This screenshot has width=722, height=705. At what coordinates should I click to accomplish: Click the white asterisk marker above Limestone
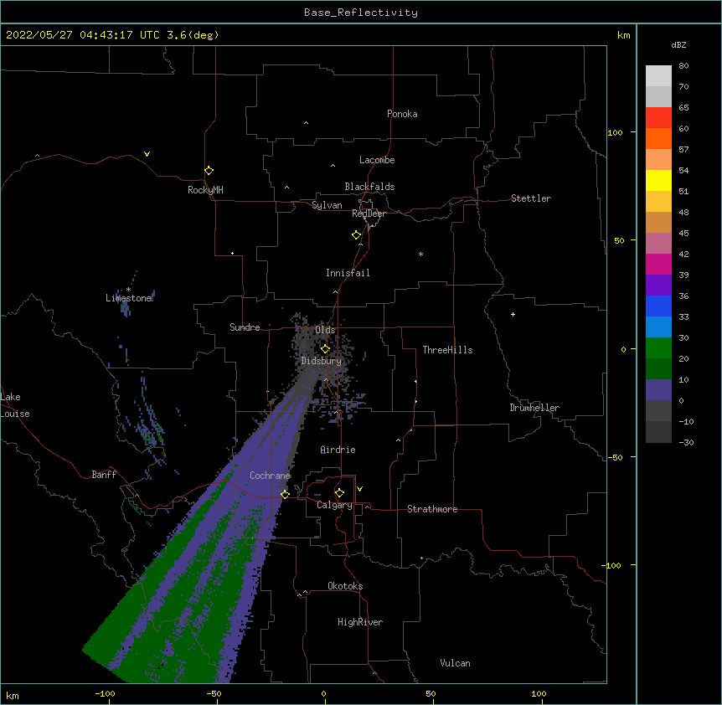[128, 290]
